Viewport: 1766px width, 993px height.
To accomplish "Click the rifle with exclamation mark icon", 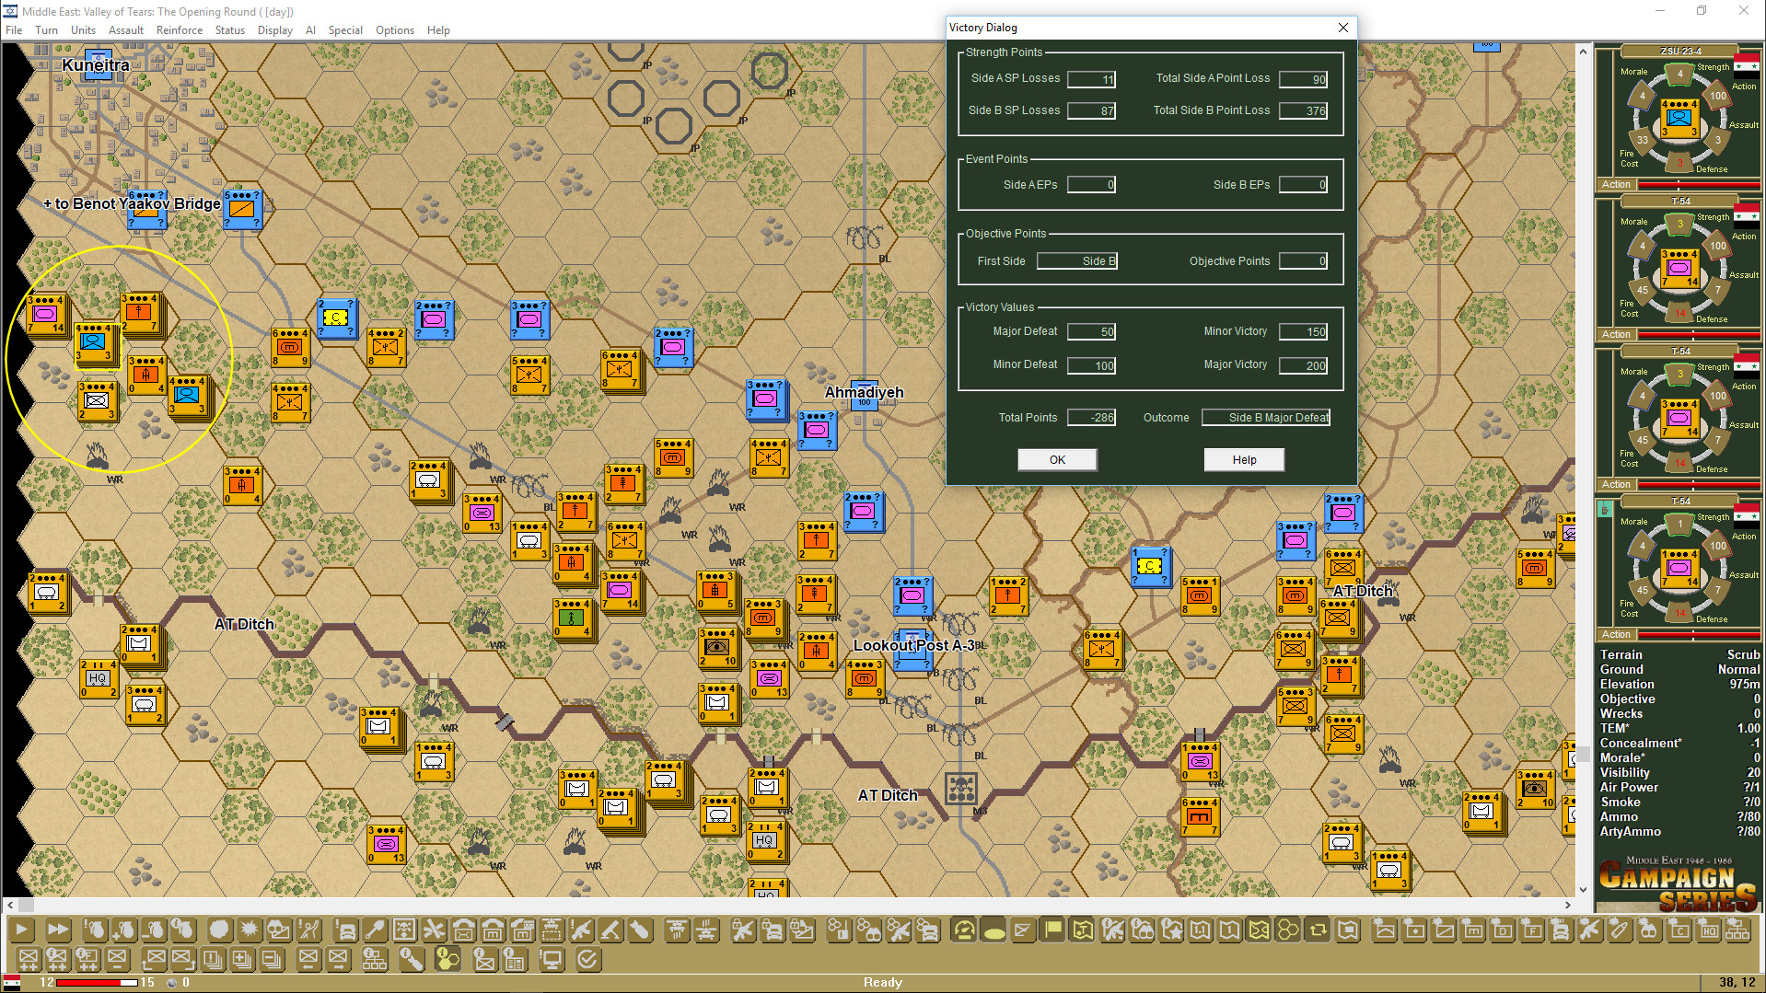I will click(x=580, y=929).
